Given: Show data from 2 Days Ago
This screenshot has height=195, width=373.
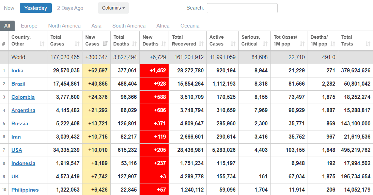Looking at the screenshot, I should pyautogui.click(x=70, y=8).
